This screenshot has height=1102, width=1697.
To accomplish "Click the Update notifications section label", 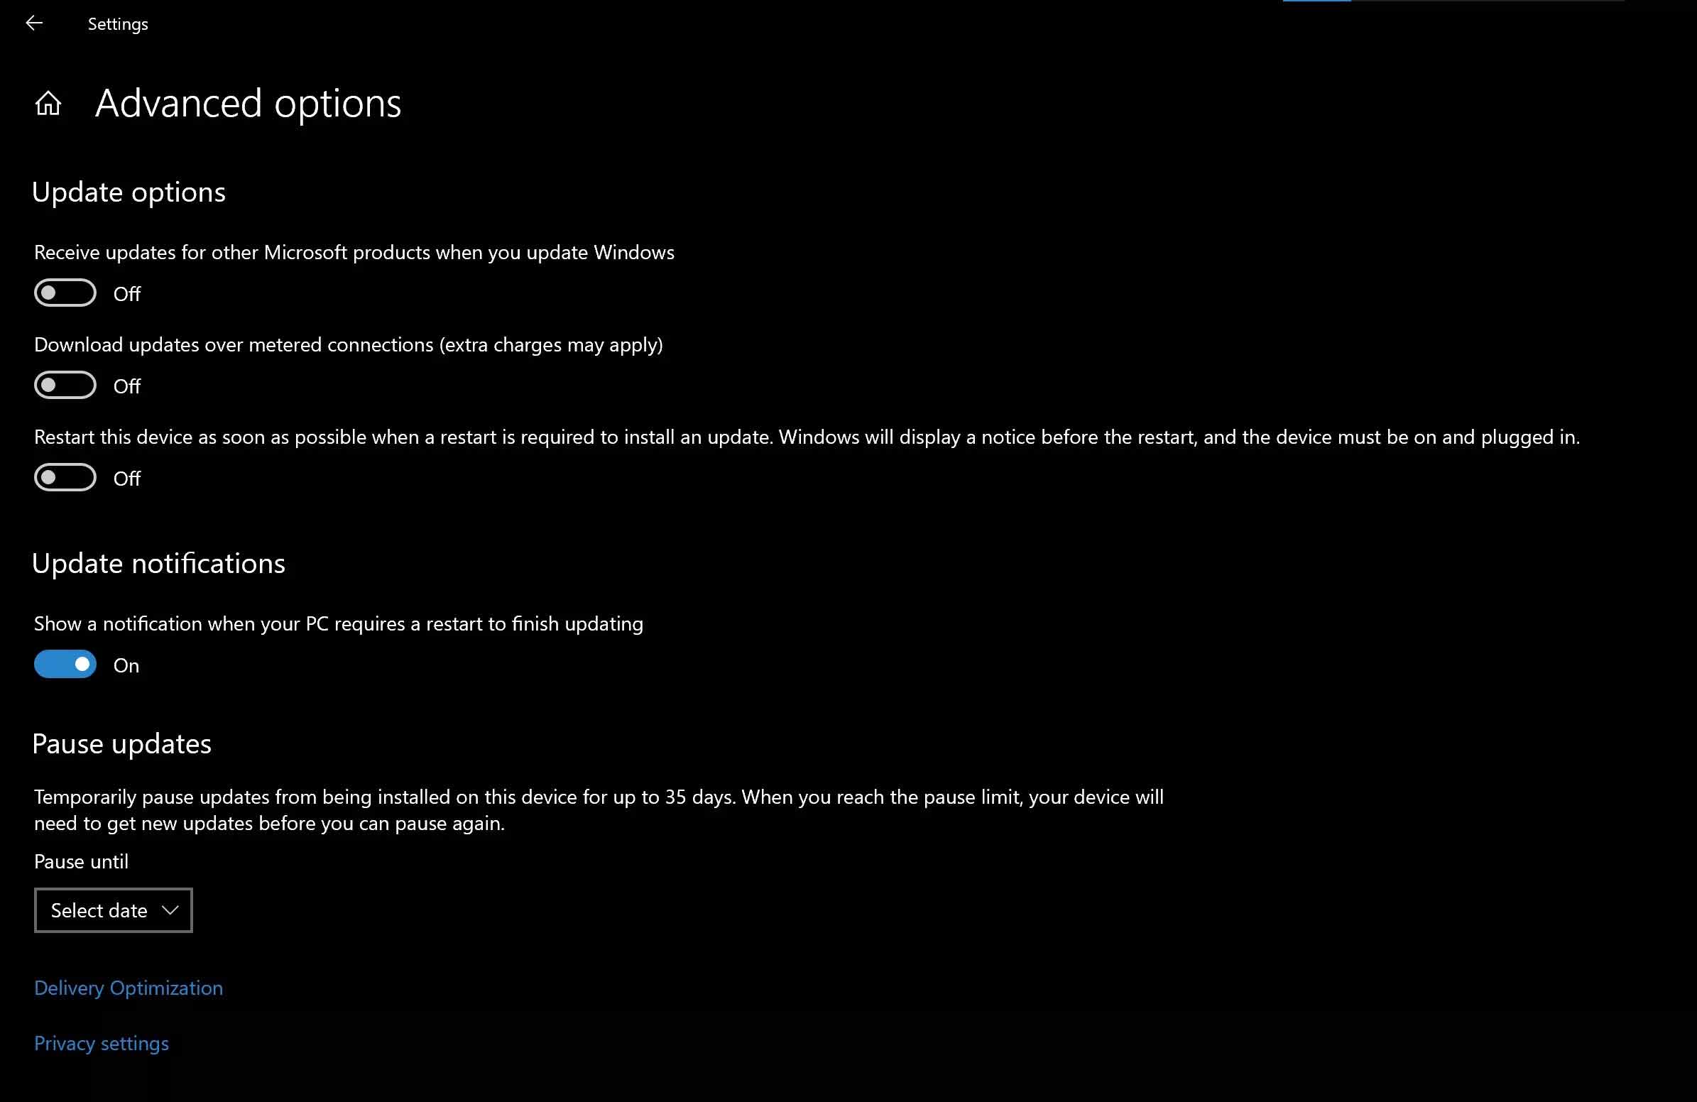I will [158, 563].
